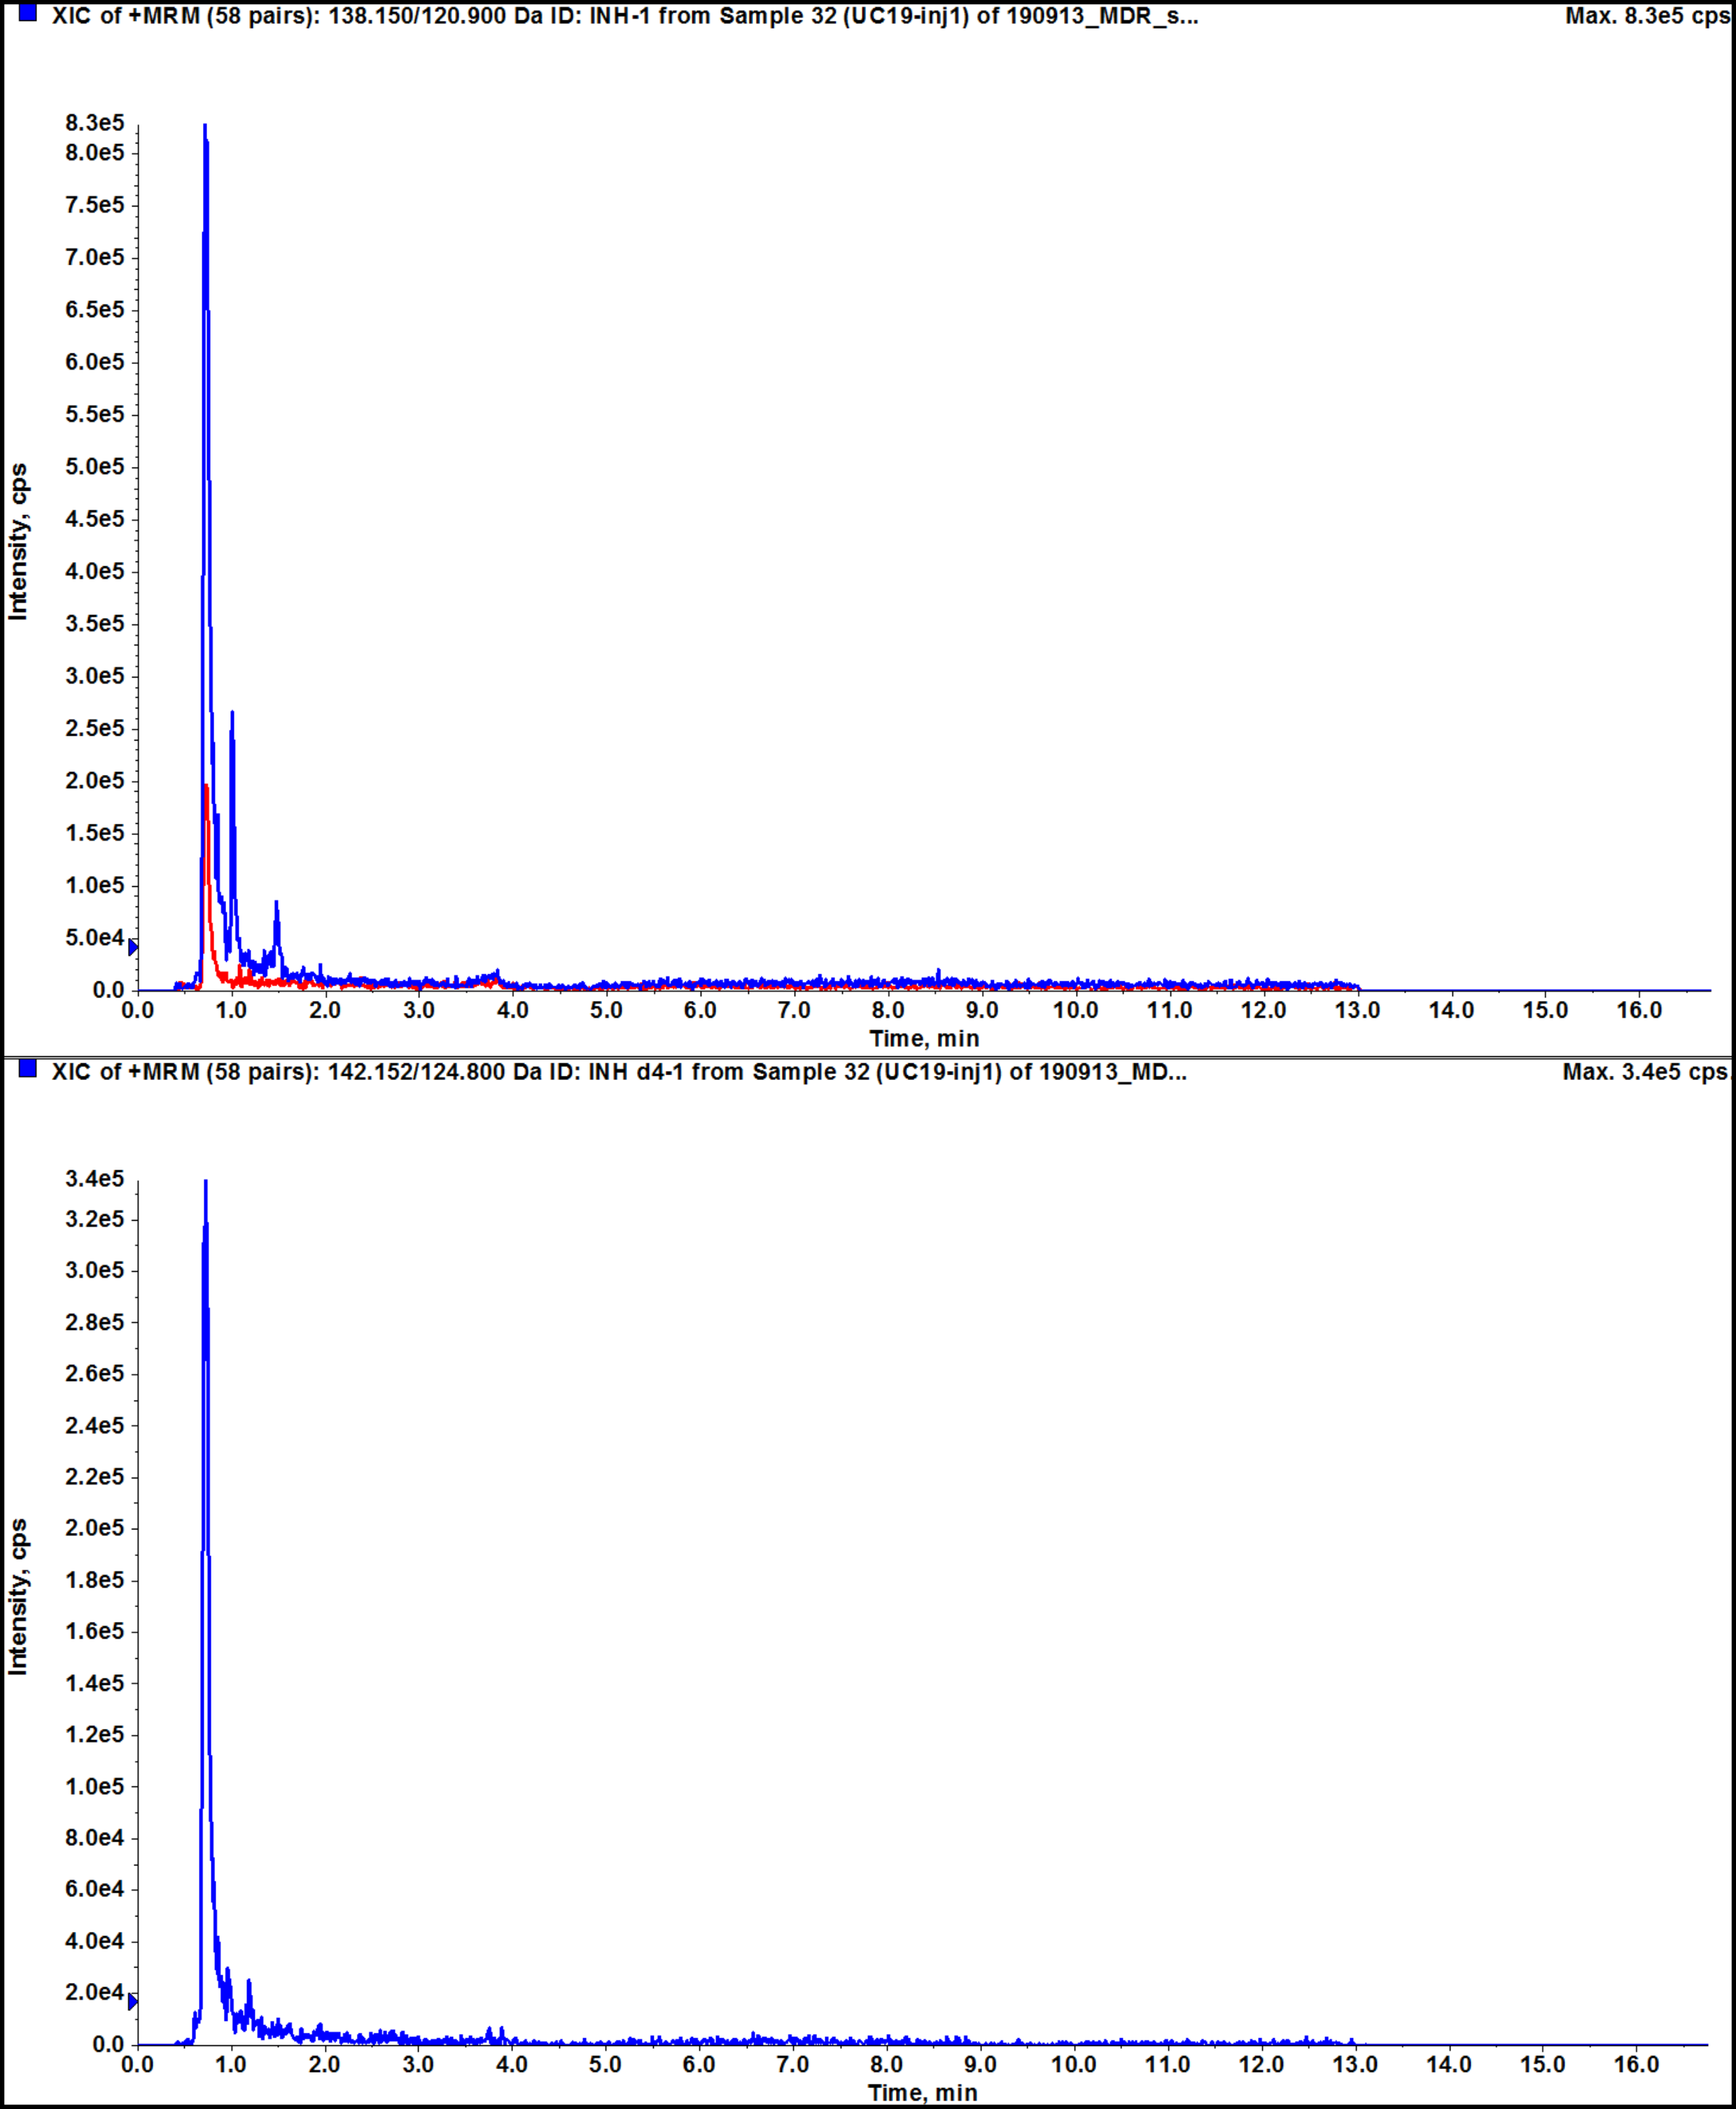Image resolution: width=1736 pixels, height=2109 pixels.
Task: Click the 5.0e5 tick on the top intensity axis
Action: [x=95, y=466]
